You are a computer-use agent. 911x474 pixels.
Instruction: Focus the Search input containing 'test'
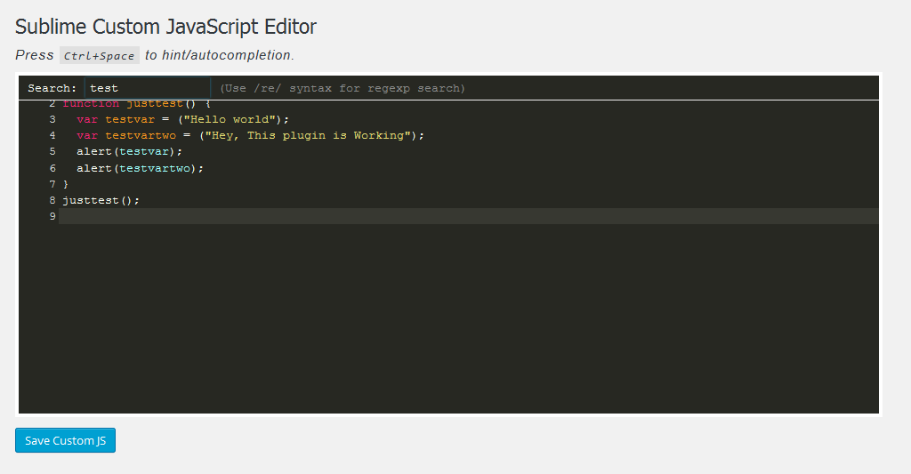[148, 88]
